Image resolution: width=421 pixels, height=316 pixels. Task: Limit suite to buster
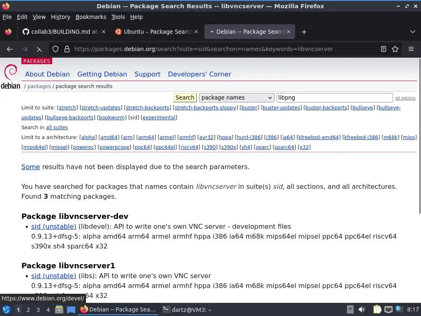(250, 107)
